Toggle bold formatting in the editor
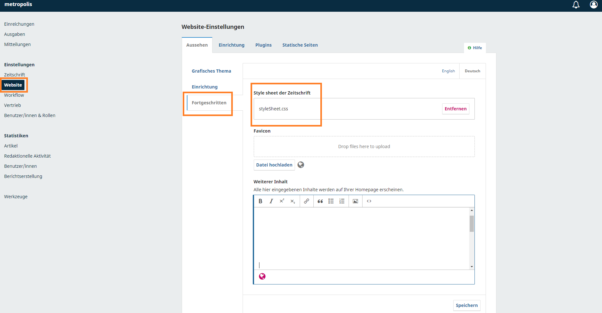Viewport: 602px width, 313px height. (x=260, y=201)
